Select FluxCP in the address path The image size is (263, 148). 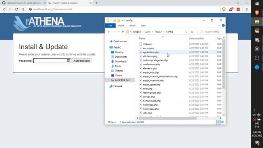[x=158, y=32]
